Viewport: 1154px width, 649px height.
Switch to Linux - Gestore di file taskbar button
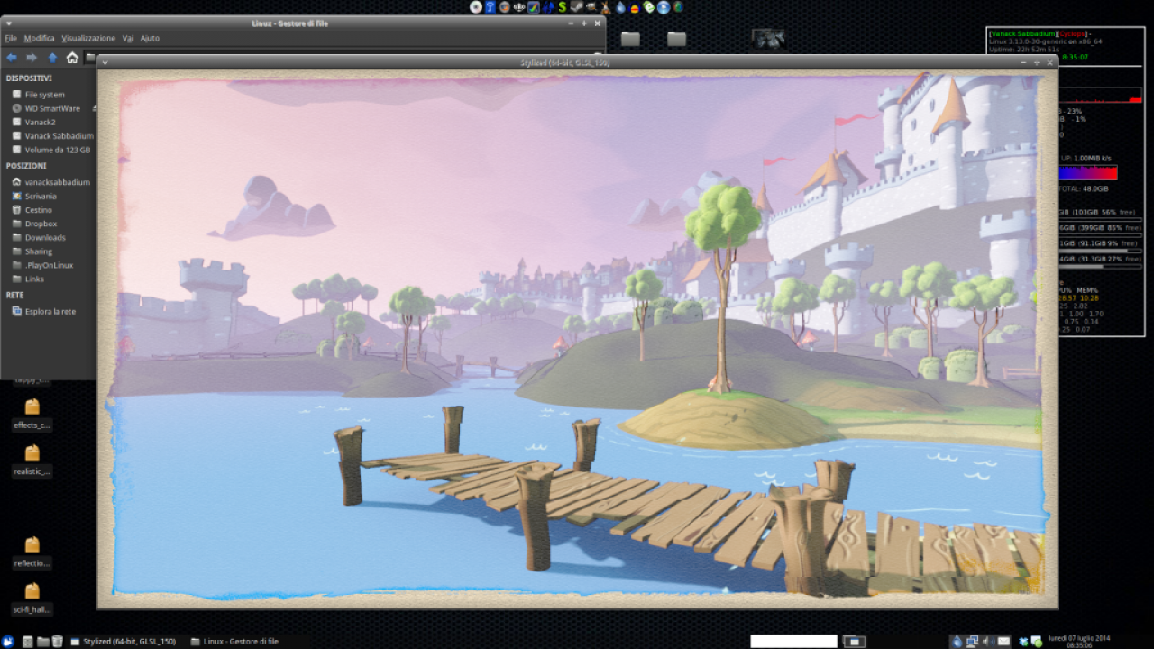[234, 642]
